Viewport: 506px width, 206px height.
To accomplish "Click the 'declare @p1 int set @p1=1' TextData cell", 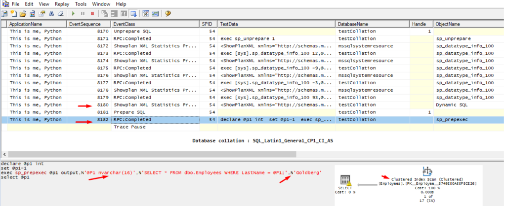I will [x=277, y=120].
